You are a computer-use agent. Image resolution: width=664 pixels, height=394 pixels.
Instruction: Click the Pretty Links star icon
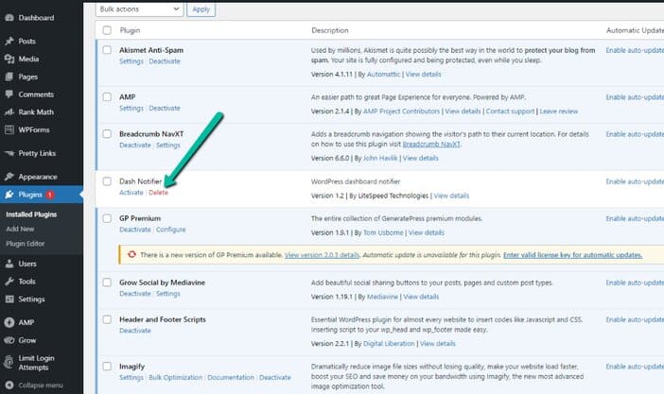9,153
